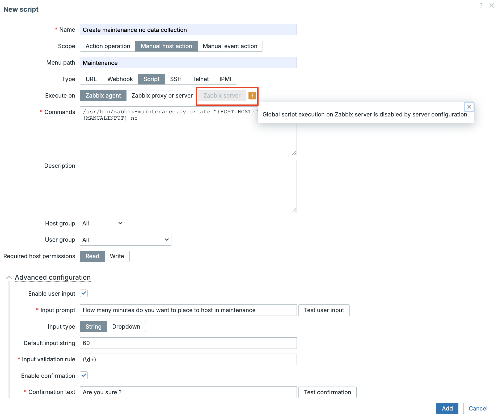Select Manual host action scope

166,46
